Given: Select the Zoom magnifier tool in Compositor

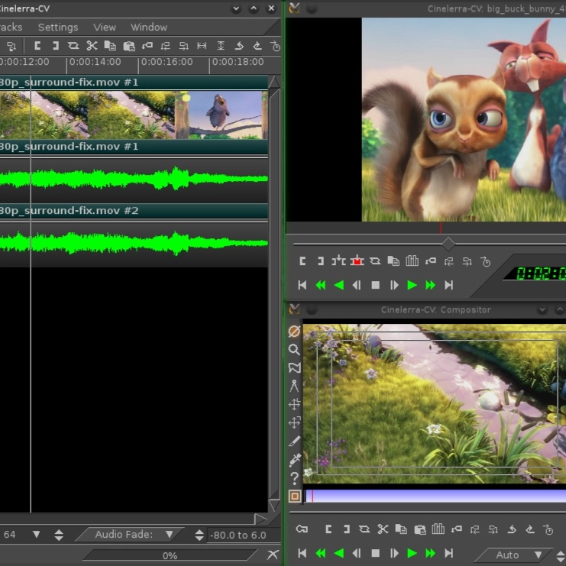Looking at the screenshot, I should pyautogui.click(x=294, y=349).
